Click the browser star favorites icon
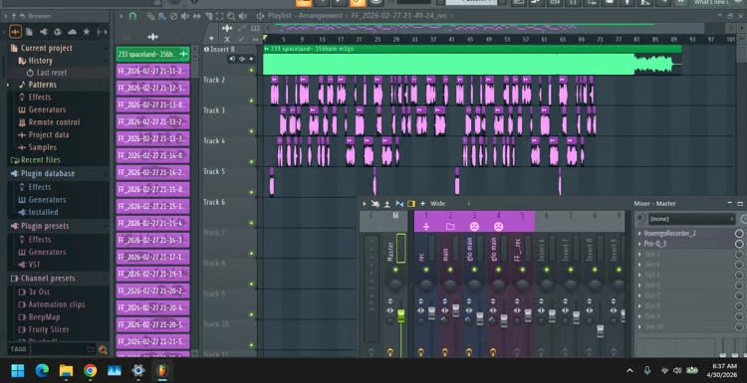 (x=87, y=32)
